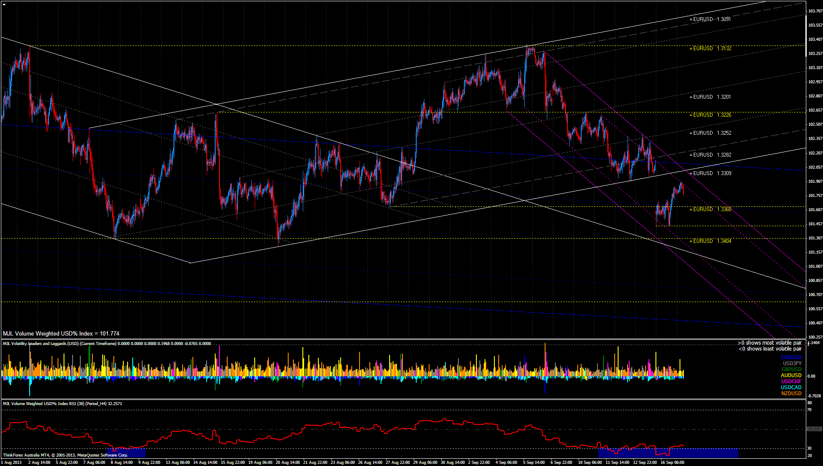
Task: Click the USD% Index RSI (30) indicator title
Action: [x=62, y=403]
